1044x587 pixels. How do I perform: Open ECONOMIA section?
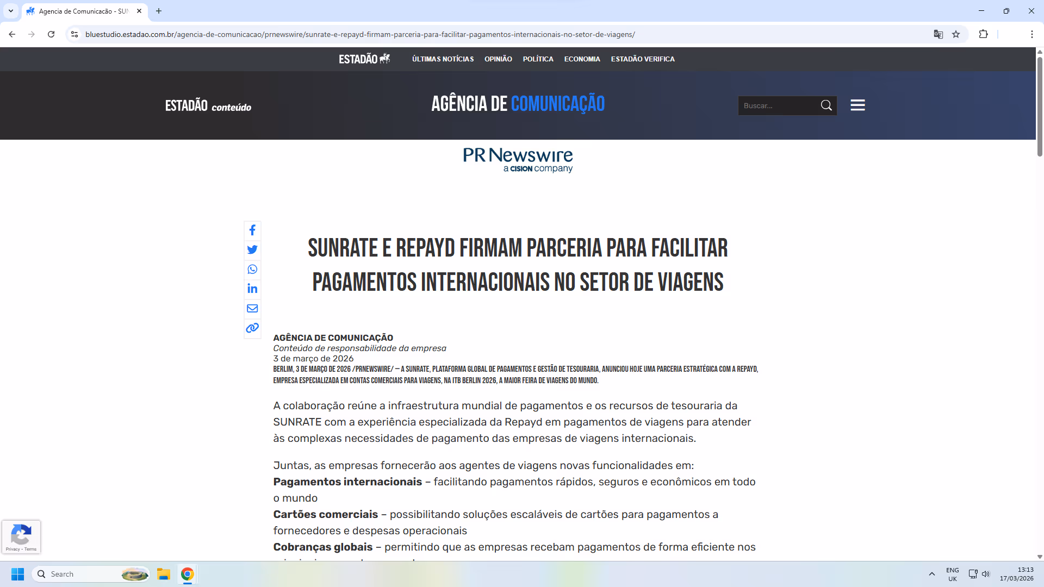coord(582,59)
